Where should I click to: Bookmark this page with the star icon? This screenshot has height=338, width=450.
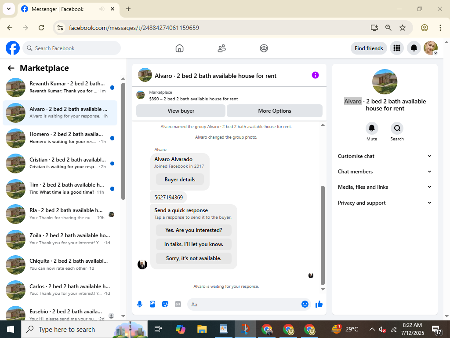pyautogui.click(x=403, y=28)
